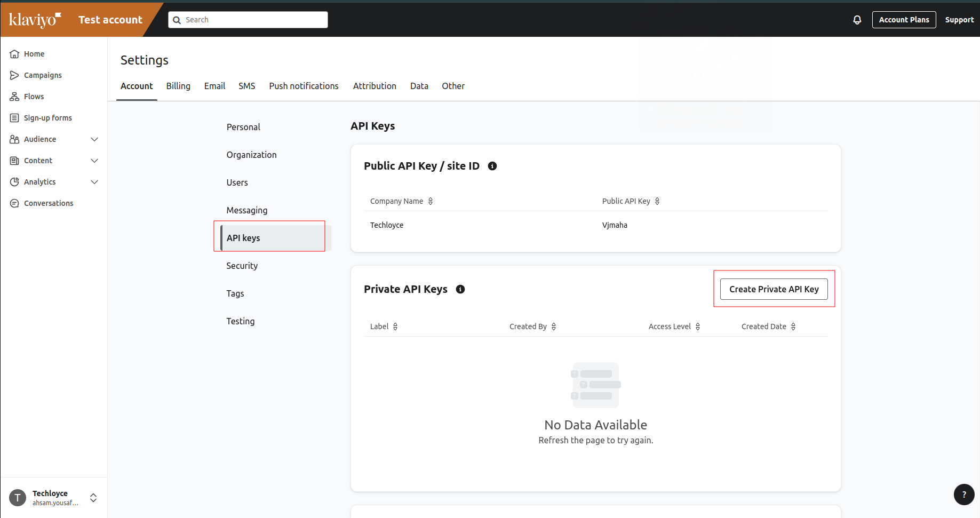The width and height of the screenshot is (980, 518).
Task: Switch to the Other tab
Action: [x=453, y=86]
